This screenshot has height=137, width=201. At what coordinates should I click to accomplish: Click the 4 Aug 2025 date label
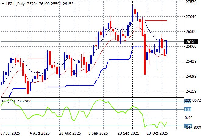40,133
